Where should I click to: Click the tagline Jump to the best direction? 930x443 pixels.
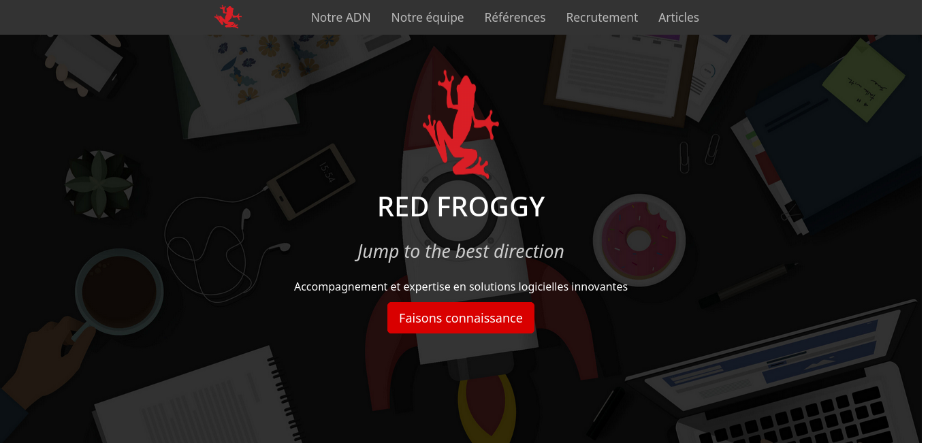(461, 251)
